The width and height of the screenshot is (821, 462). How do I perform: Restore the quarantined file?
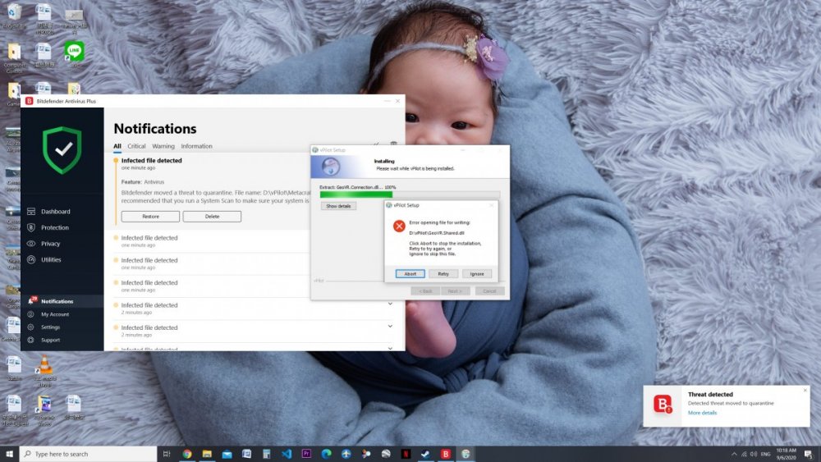pos(150,217)
